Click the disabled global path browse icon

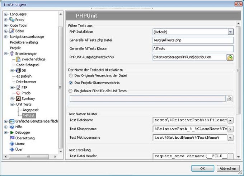(x=229, y=99)
